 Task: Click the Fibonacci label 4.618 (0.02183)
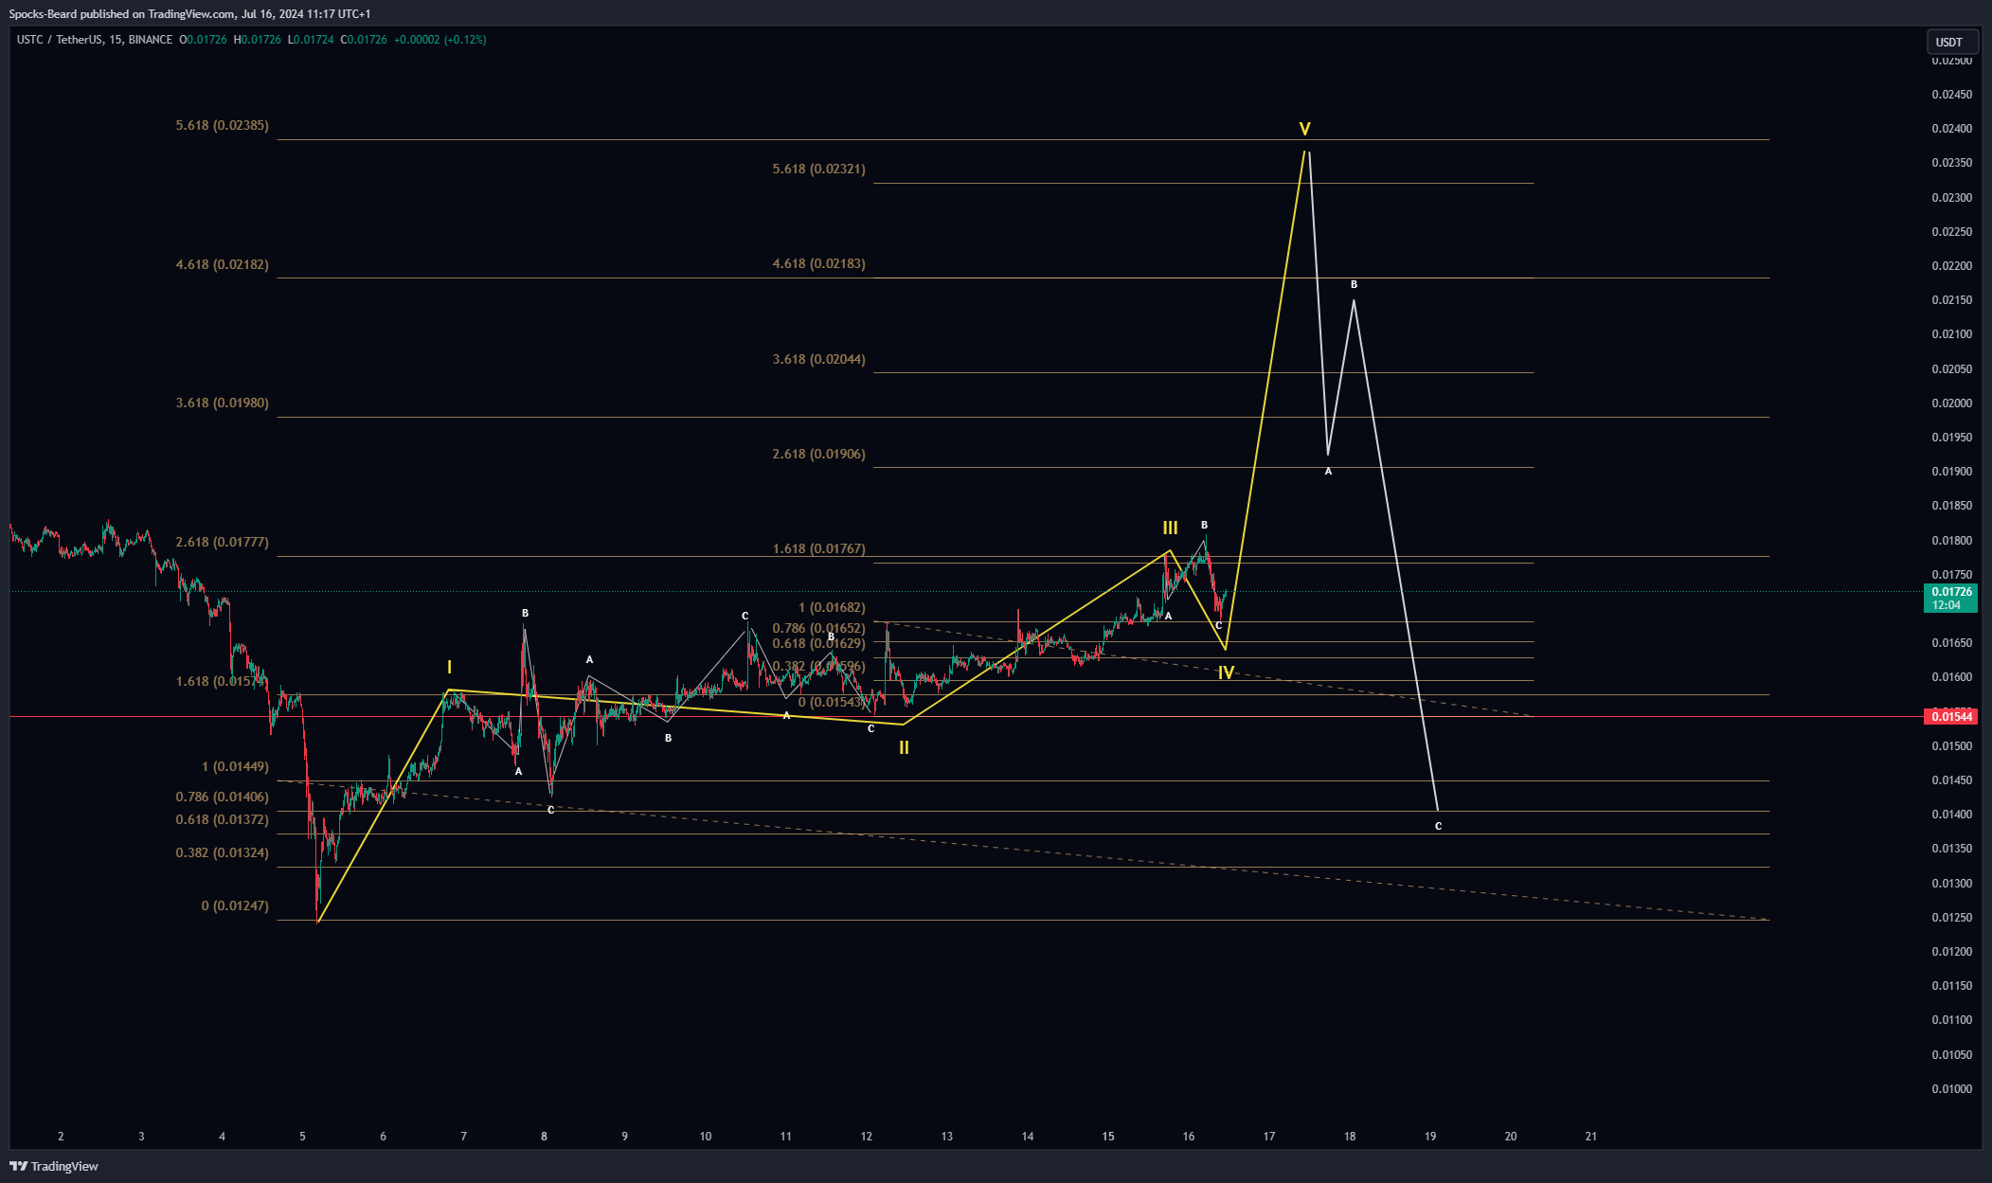click(819, 264)
